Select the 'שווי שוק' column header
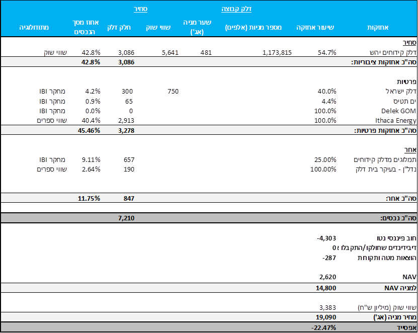Viewport: 418px width, 333px height. coord(158,28)
